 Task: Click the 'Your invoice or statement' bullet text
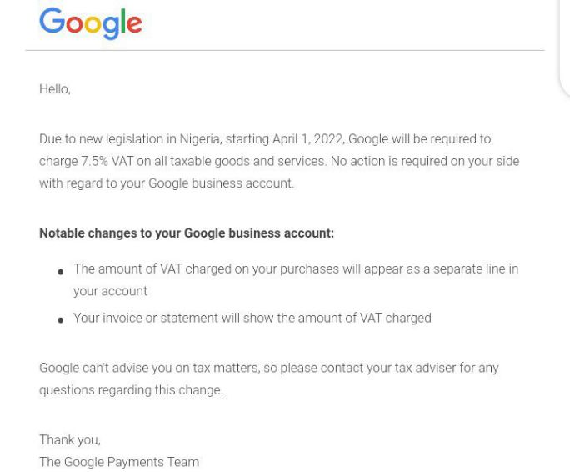(x=252, y=318)
